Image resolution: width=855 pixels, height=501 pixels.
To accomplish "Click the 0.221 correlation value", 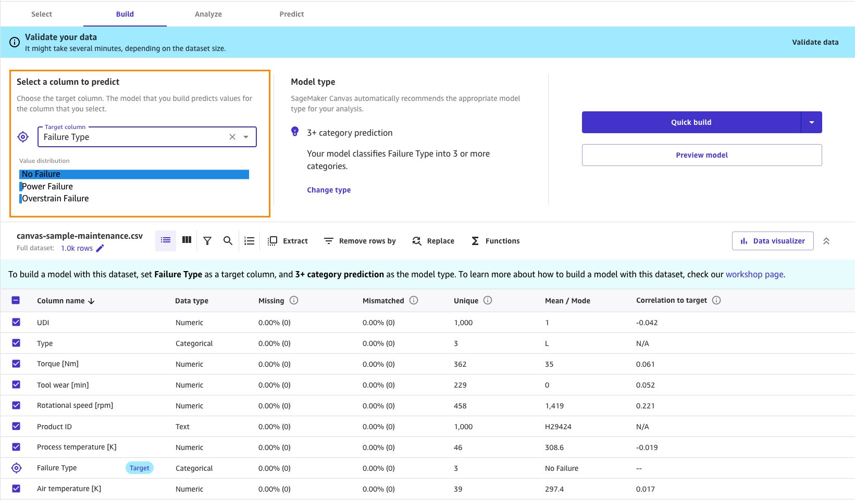I will pyautogui.click(x=645, y=406).
